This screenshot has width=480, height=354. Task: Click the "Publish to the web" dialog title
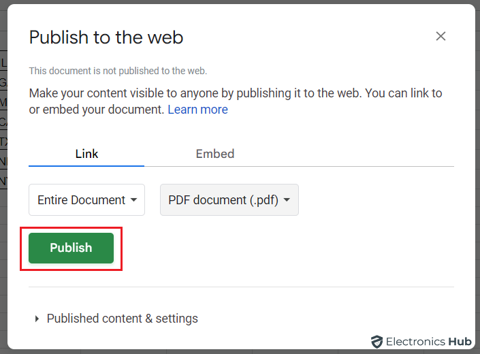[x=106, y=37]
